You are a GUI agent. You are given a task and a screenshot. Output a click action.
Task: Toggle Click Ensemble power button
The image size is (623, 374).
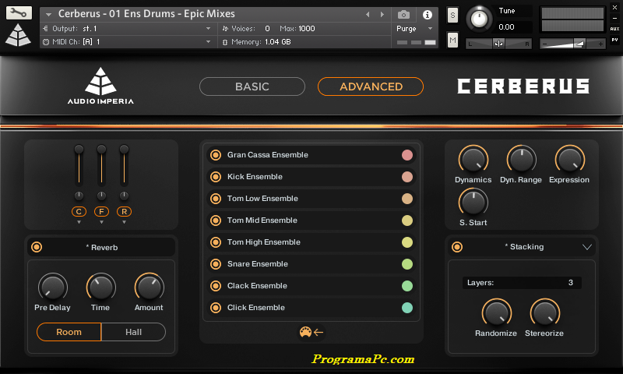click(216, 308)
